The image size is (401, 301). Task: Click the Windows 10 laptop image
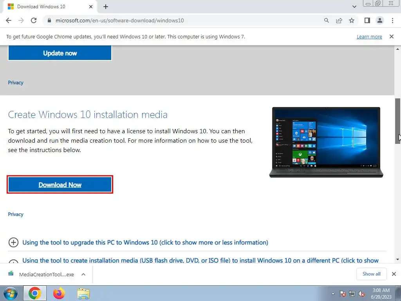[x=326, y=142]
